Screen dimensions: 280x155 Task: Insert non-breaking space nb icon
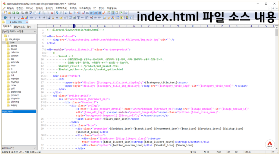[32, 17]
